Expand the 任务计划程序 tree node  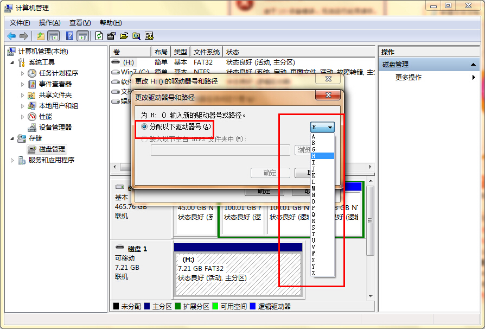pos(22,73)
